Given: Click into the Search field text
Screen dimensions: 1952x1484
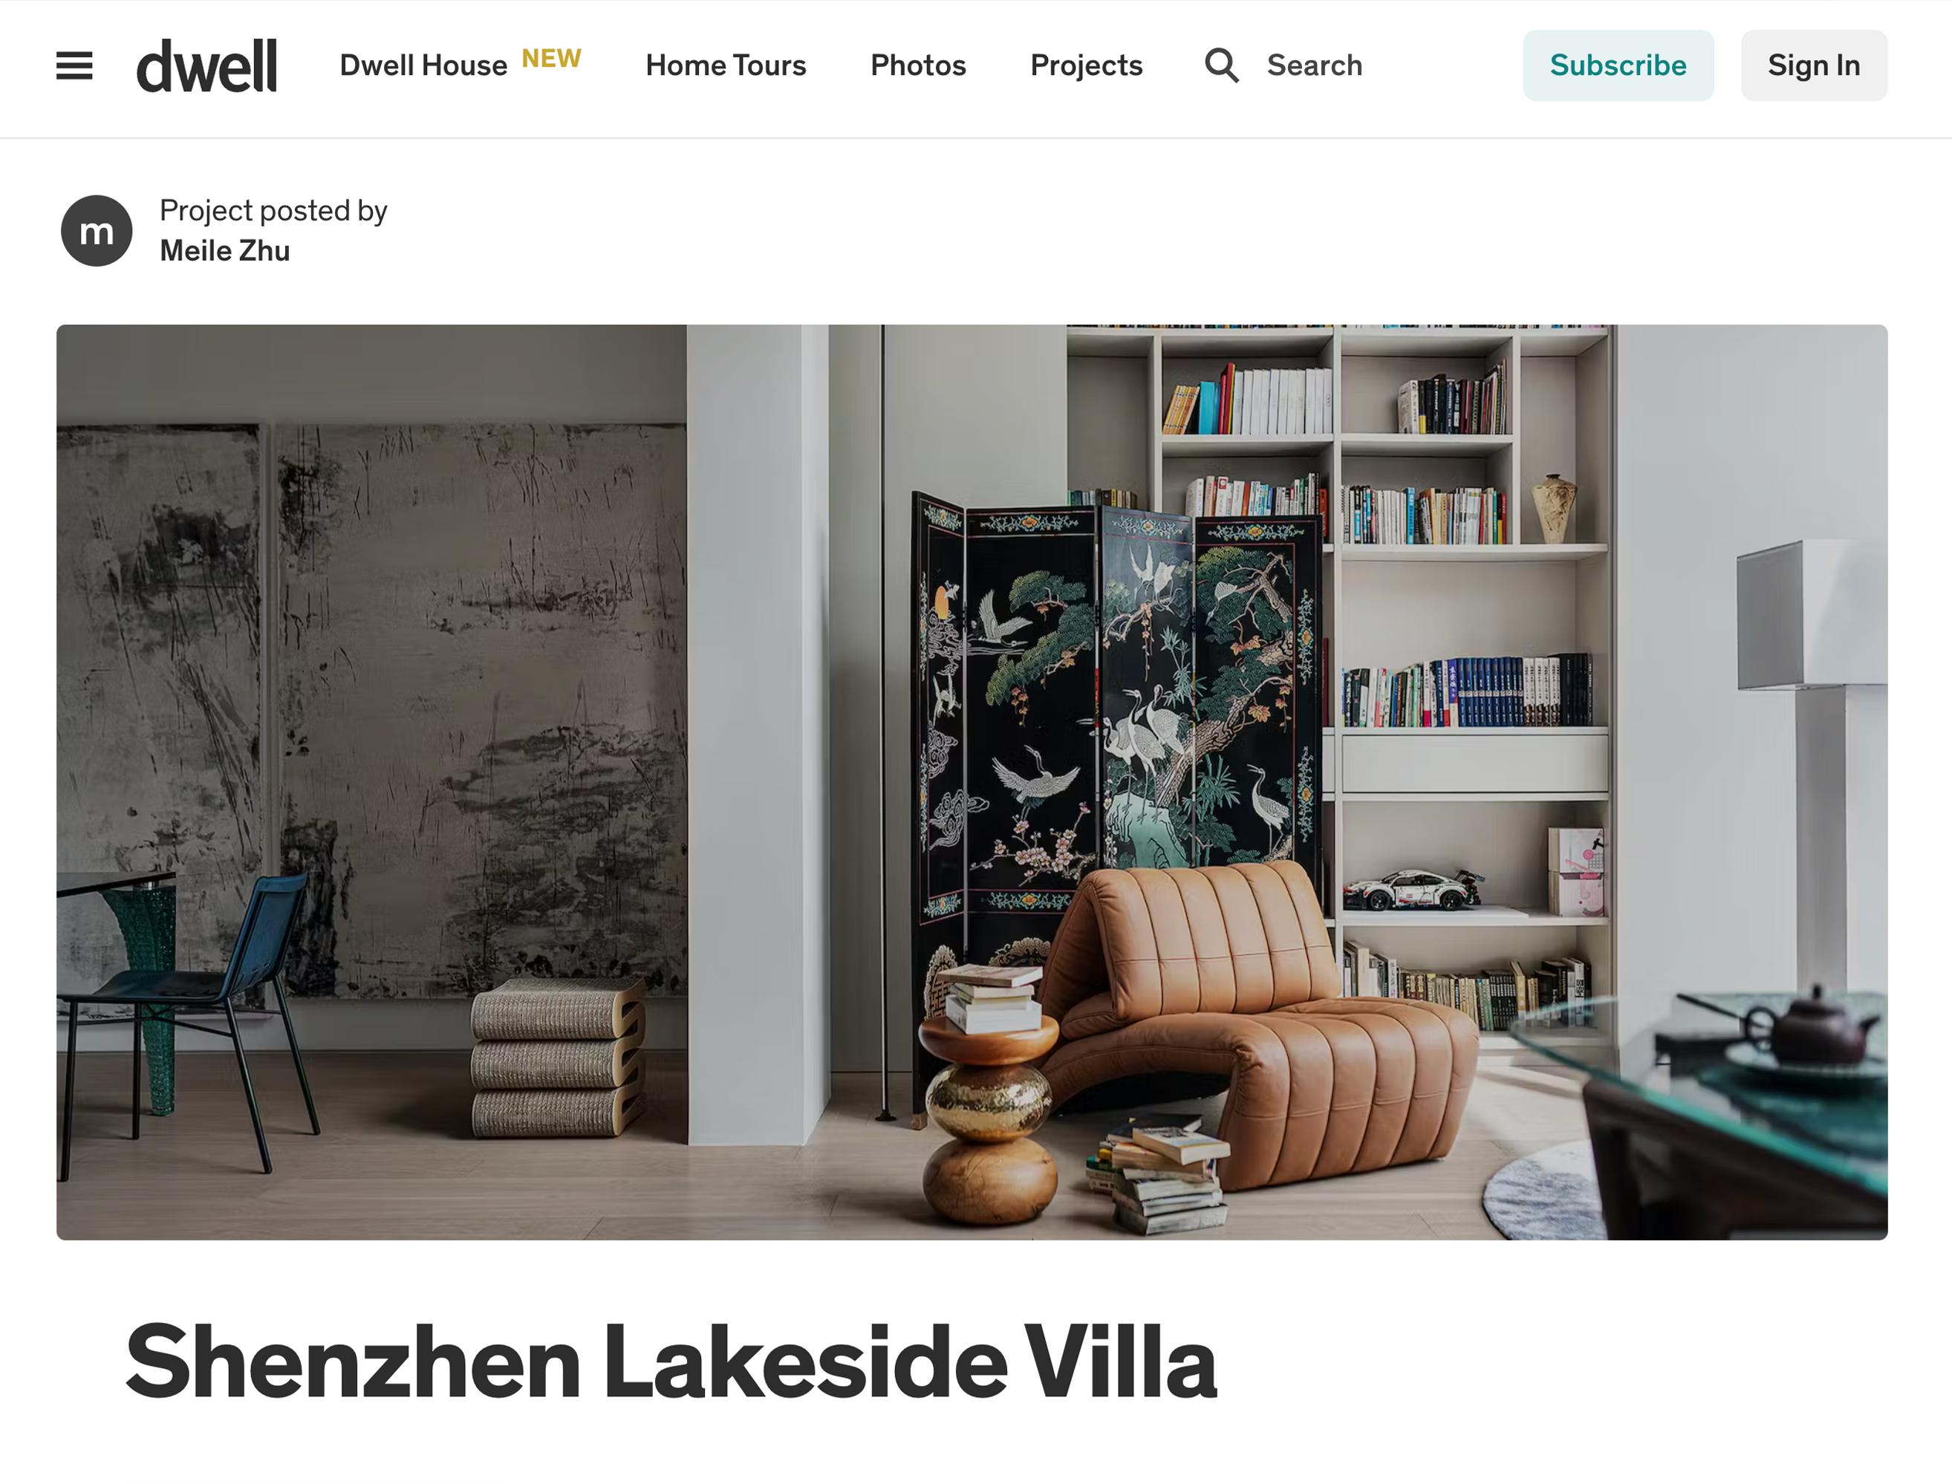Looking at the screenshot, I should pos(1314,65).
